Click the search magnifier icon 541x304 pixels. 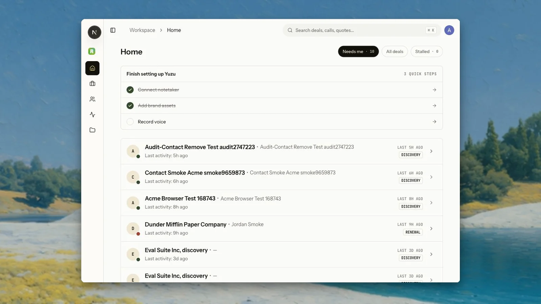290,30
